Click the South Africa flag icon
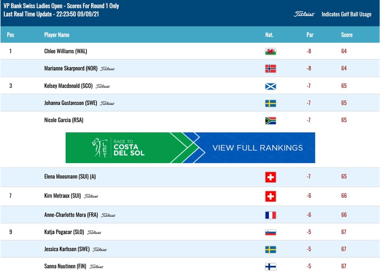380x273 pixels. 270,121
